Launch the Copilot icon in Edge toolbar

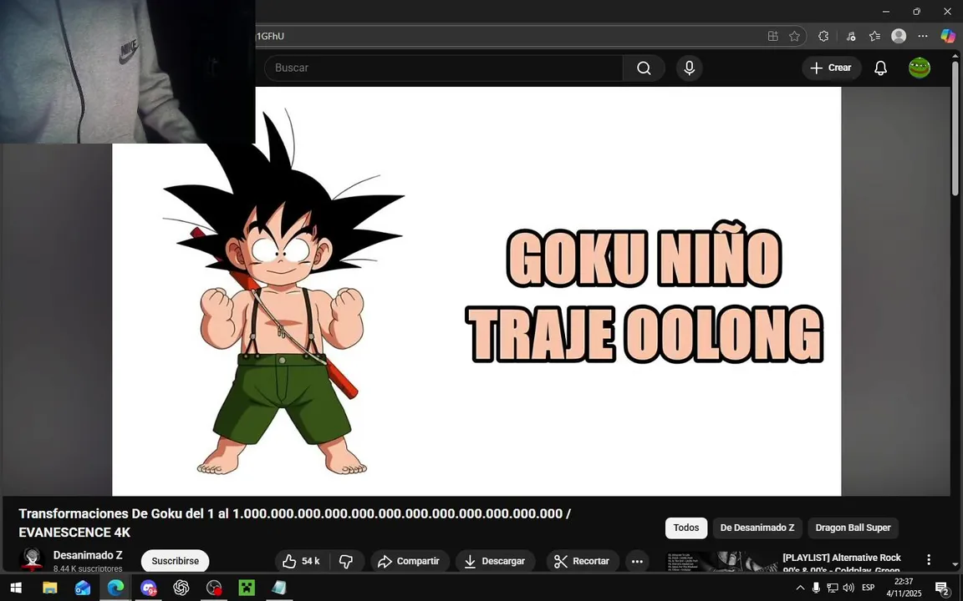pyautogui.click(x=948, y=36)
